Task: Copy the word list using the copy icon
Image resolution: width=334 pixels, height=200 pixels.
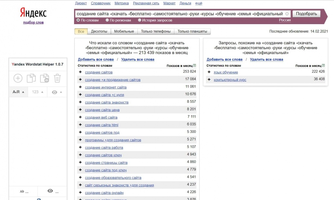Action: [31, 78]
